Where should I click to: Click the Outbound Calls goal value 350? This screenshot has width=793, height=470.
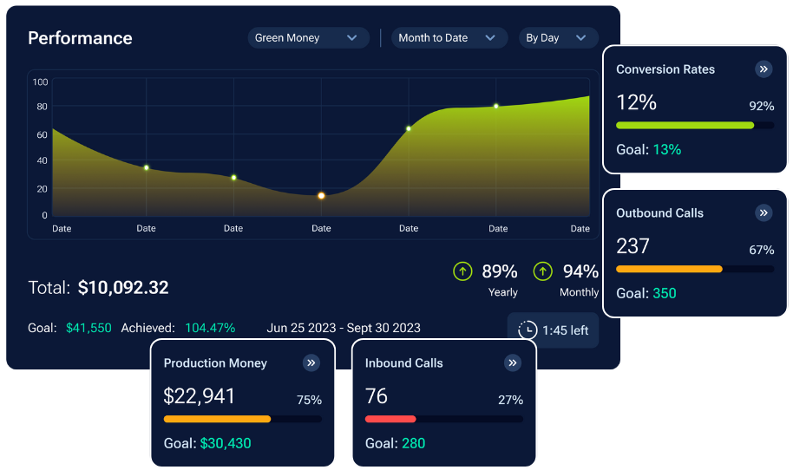[x=664, y=293]
